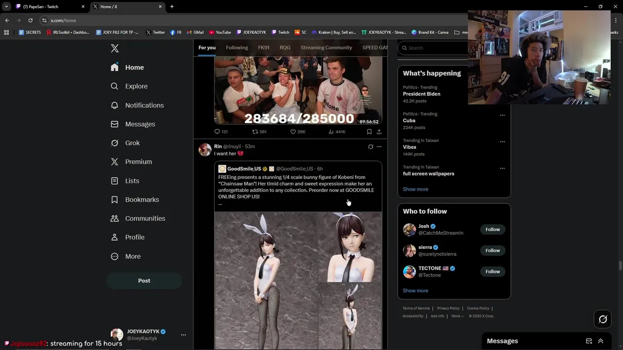Viewport: 623px width, 350px height.
Task: Click the X search field
Action: pos(433,48)
